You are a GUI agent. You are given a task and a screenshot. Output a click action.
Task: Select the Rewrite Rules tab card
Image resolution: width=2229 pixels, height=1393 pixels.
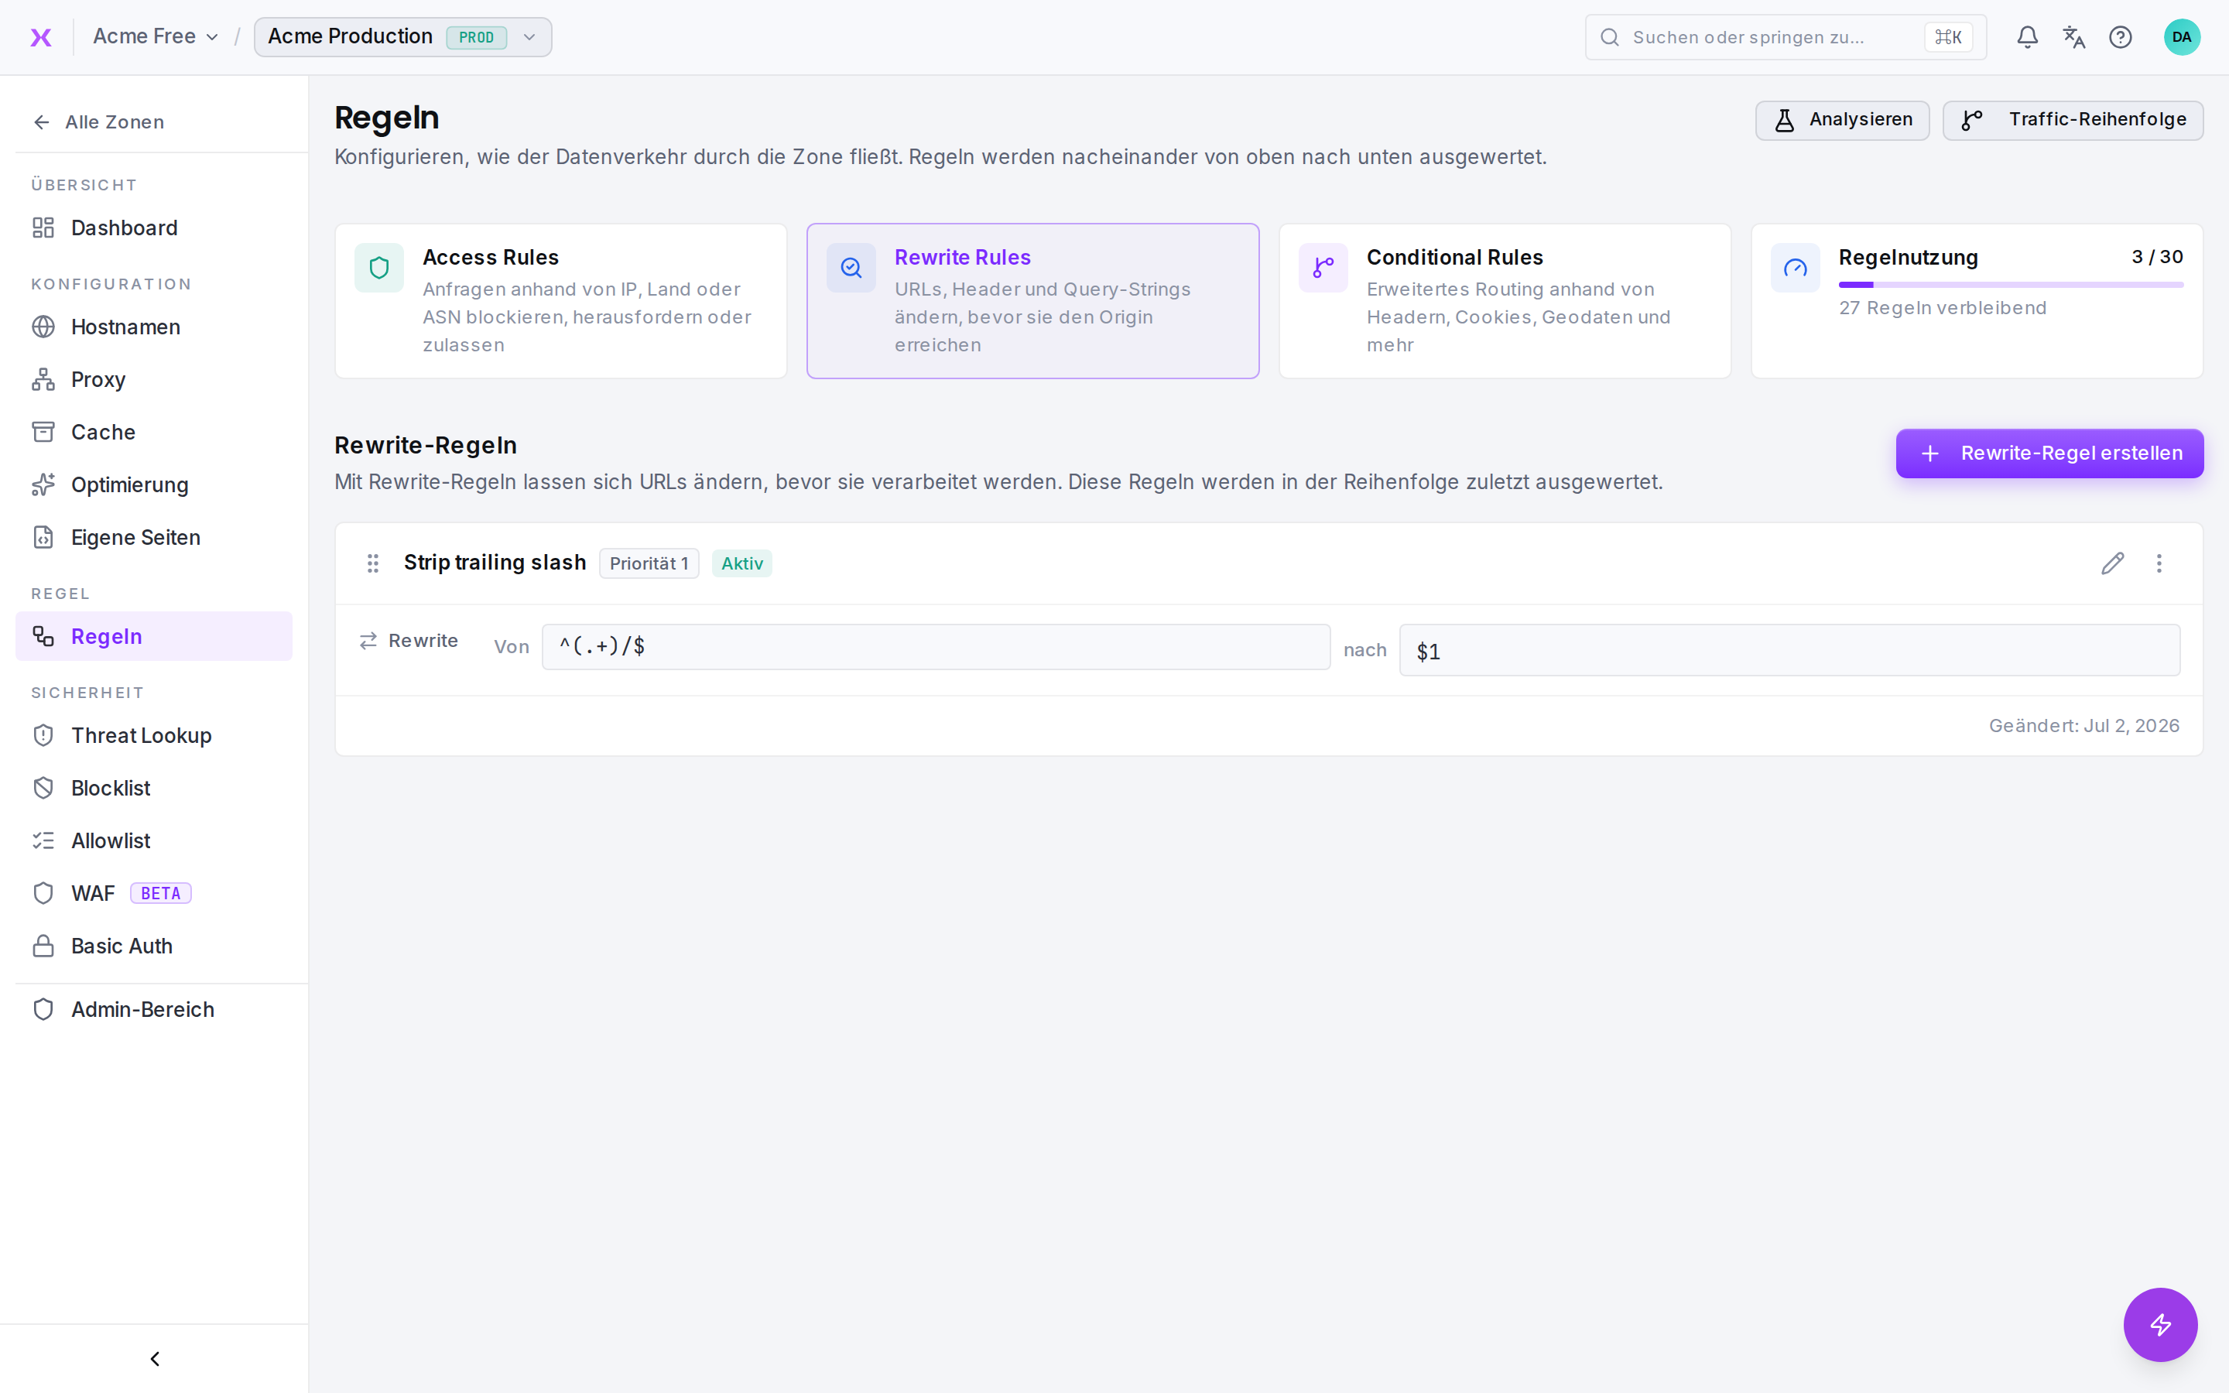tap(1032, 300)
